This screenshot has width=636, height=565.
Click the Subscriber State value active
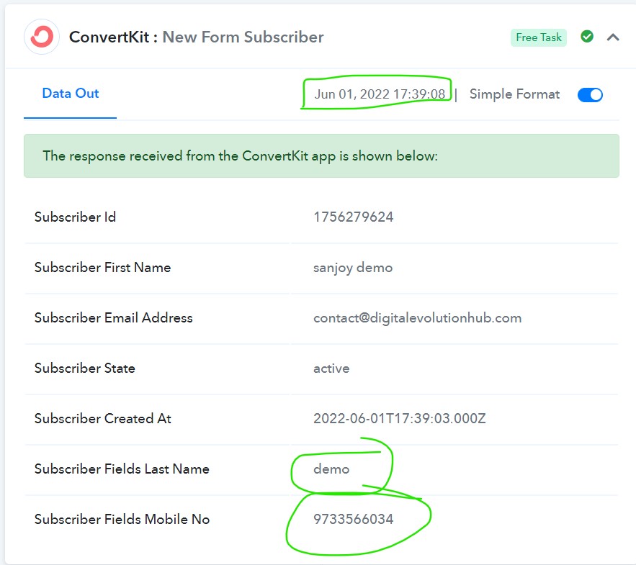(331, 369)
